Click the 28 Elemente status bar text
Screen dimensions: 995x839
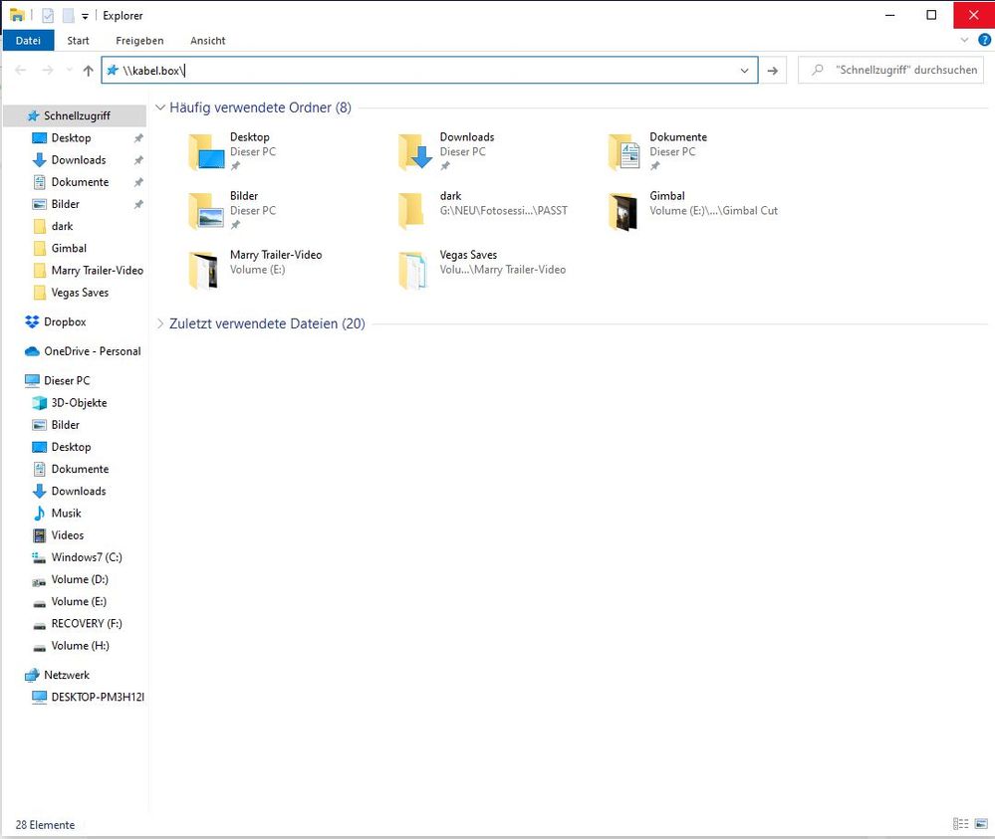pyautogui.click(x=45, y=825)
